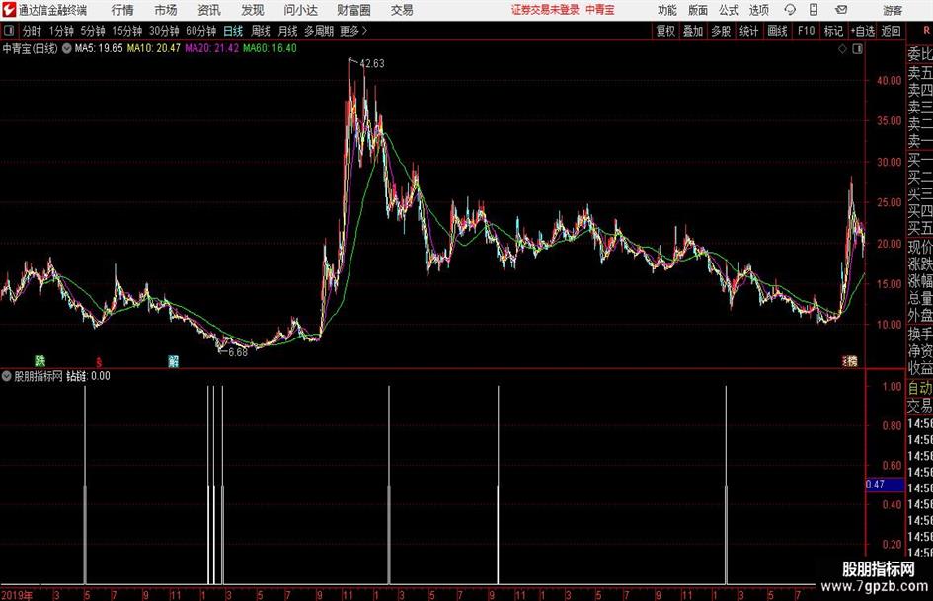Open the 交易 menu

(x=402, y=10)
